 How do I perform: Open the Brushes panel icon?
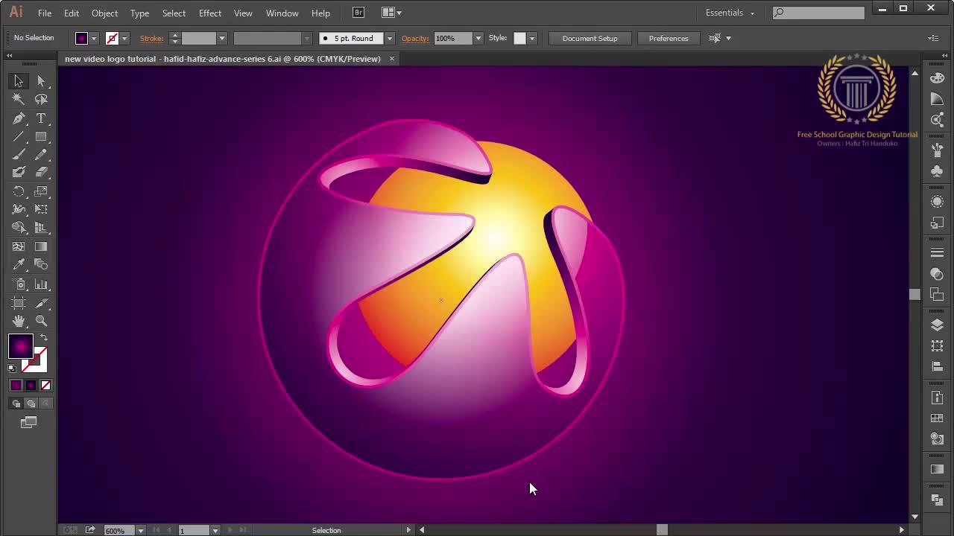pos(937,150)
